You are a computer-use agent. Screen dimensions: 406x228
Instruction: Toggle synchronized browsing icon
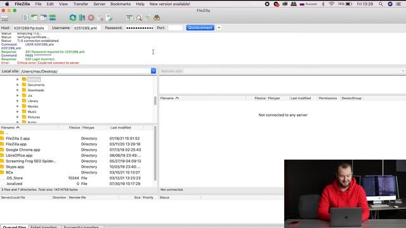(148, 18)
